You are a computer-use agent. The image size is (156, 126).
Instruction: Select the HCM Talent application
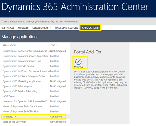click(9, 96)
